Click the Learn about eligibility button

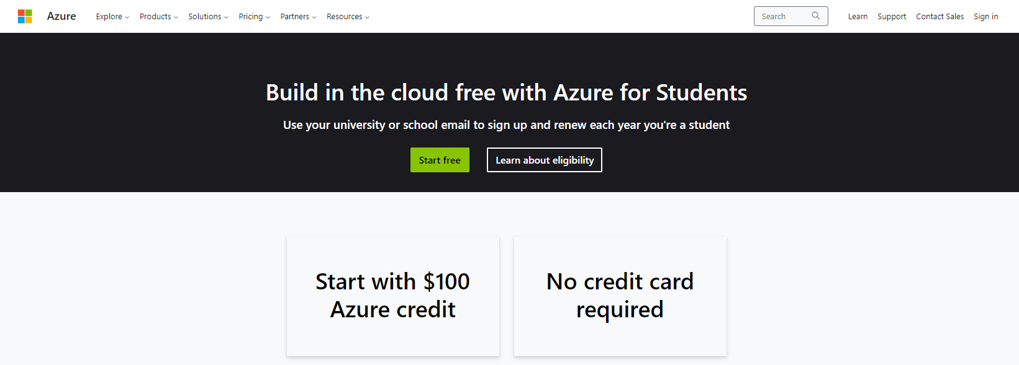(545, 160)
